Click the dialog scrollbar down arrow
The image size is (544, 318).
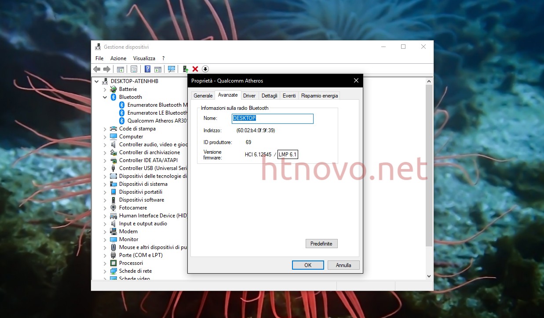tap(429, 276)
